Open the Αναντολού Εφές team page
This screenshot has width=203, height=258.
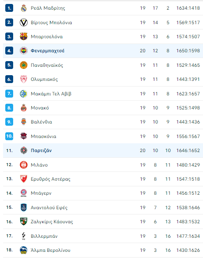[49, 207]
